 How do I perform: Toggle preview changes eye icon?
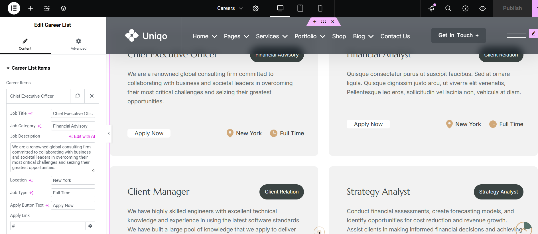pyautogui.click(x=482, y=8)
